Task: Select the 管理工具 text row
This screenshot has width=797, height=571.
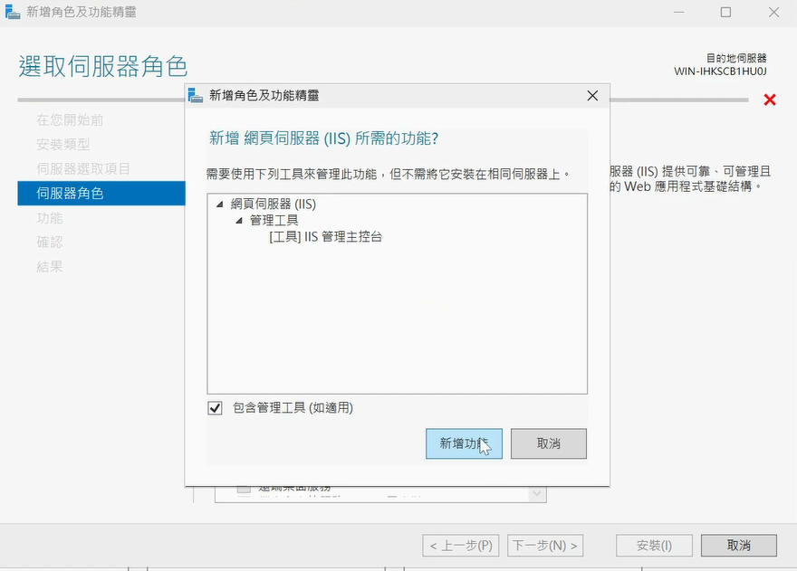Action: click(x=274, y=221)
